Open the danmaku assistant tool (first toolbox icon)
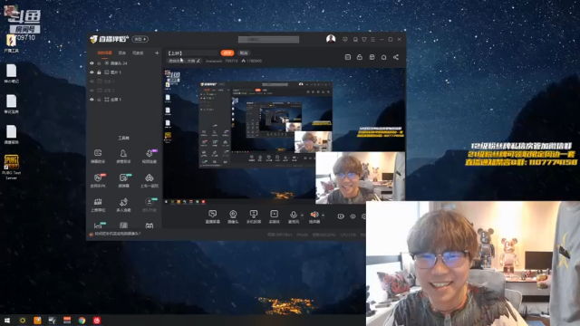This screenshot has height=326, width=580. [x=98, y=156]
